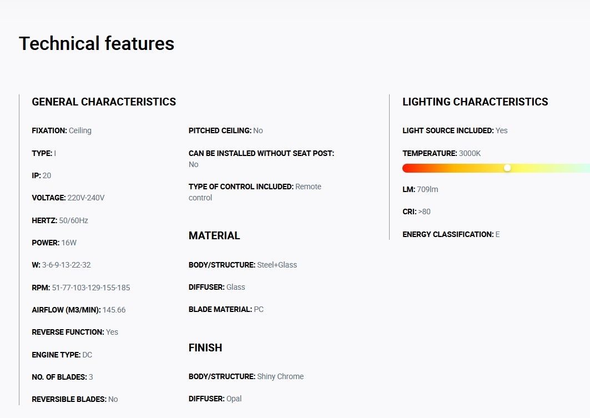Screen dimensions: 590x418
Task: Select the GENERAL CHARACTERISTICS heading
Action: [104, 102]
